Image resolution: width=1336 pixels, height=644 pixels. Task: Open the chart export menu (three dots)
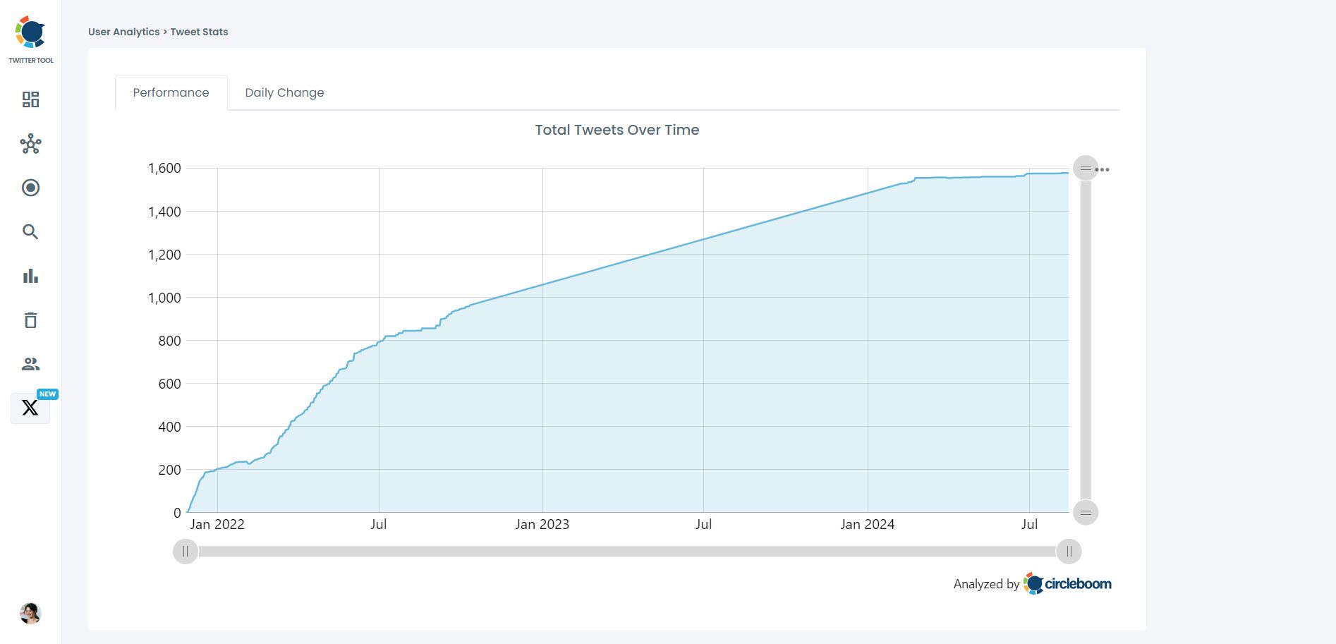coord(1103,169)
